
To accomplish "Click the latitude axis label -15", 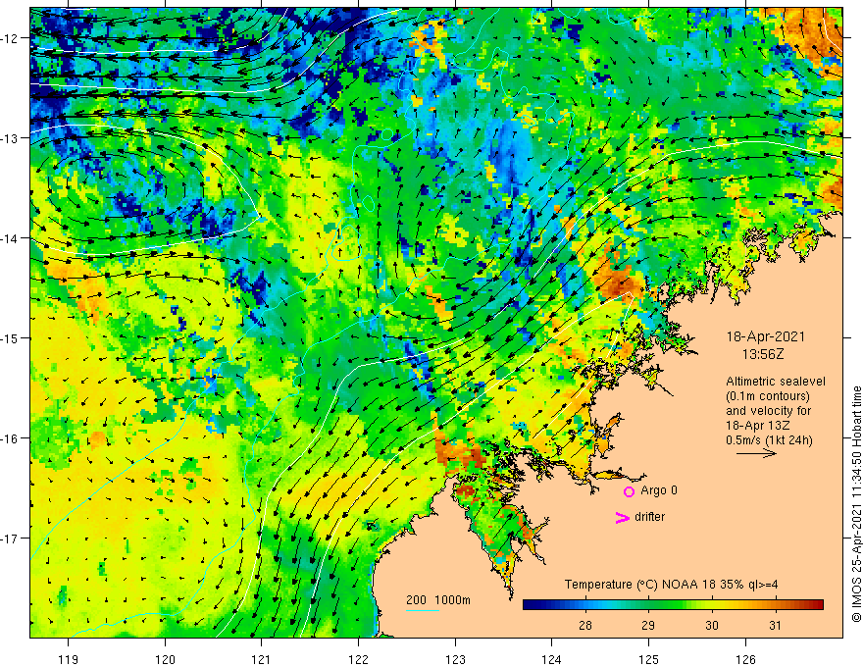I will coord(10,337).
